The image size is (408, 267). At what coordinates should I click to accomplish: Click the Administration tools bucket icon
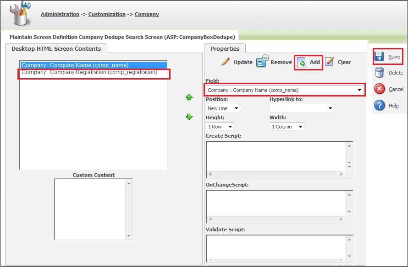point(20,13)
